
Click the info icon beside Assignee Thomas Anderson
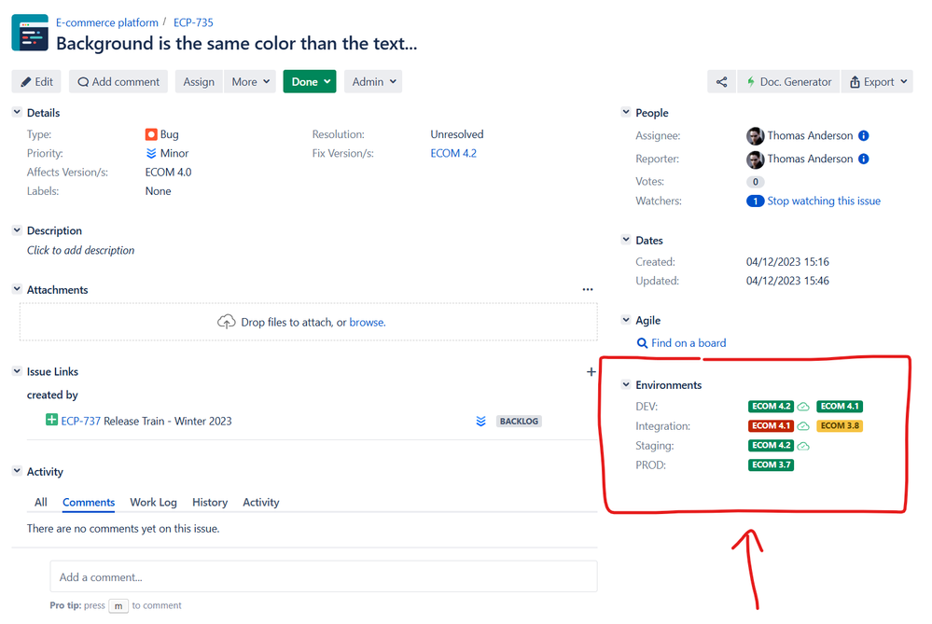click(x=864, y=135)
